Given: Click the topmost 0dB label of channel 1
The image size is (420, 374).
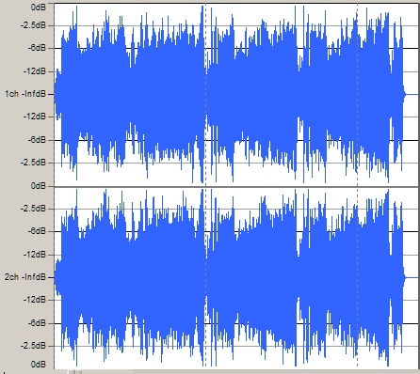Looking at the screenshot, I should click(x=39, y=7).
